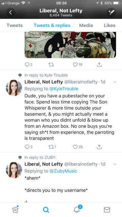Like the tweet with 19 likes
Viewport: 122px width, 217px height.
tap(78, 64)
